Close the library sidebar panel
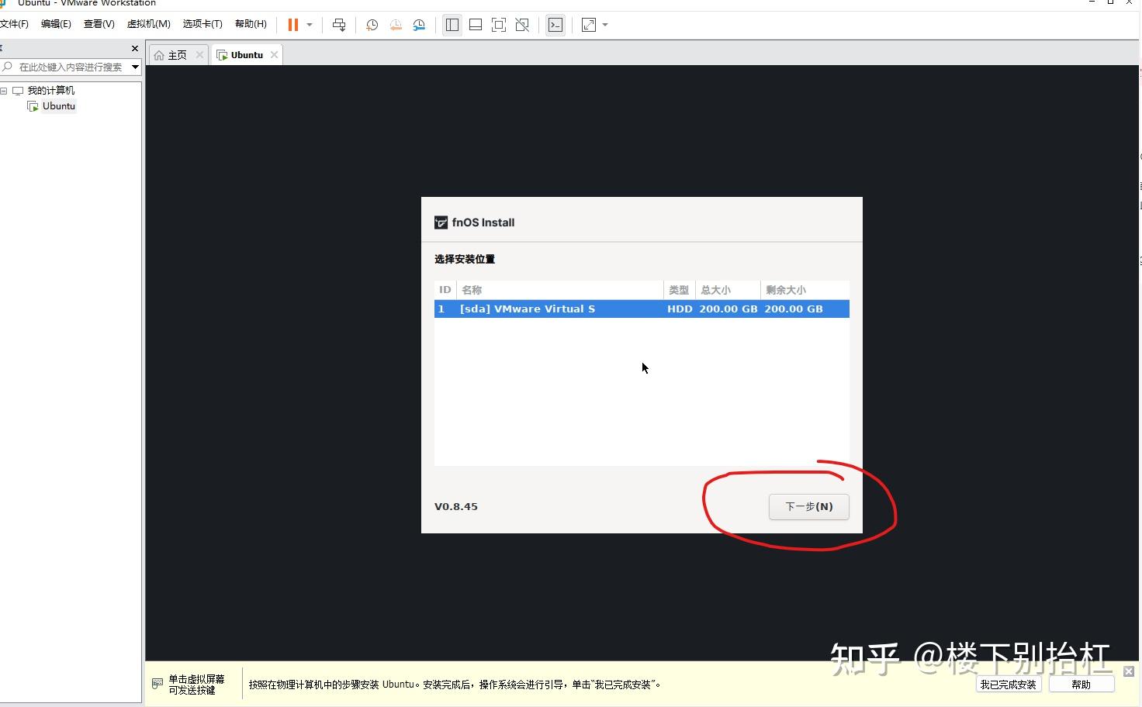 coord(135,48)
